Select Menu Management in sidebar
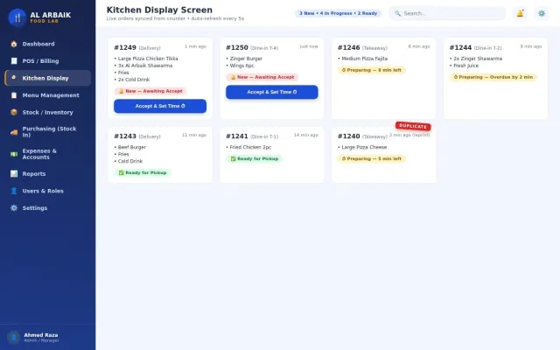This screenshot has height=350, width=560. 48,95
